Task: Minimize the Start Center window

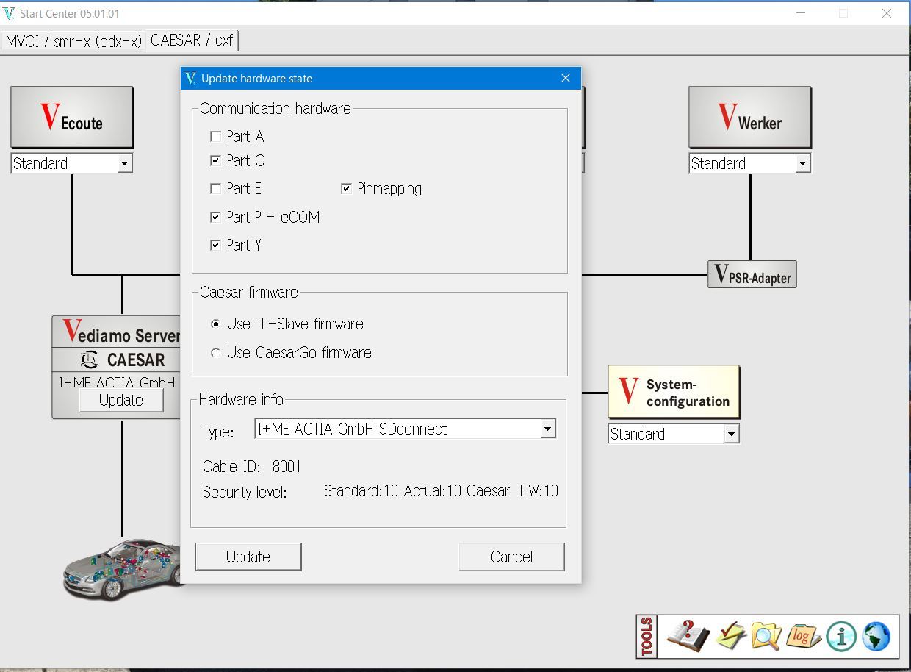Action: click(x=801, y=13)
